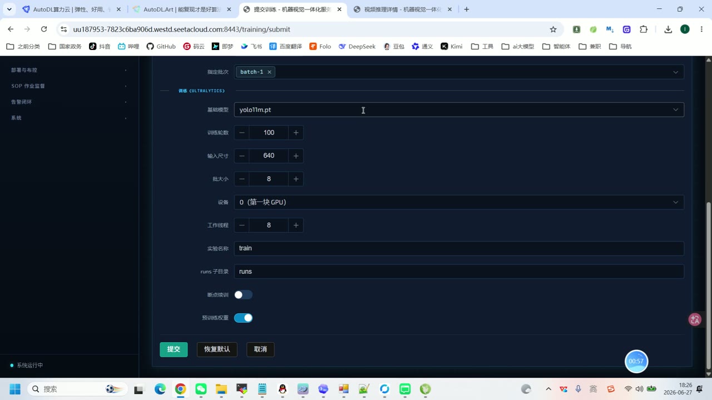The image size is (712, 400).
Task: Decrease 工作线程 workers with minus button
Action: point(242,225)
